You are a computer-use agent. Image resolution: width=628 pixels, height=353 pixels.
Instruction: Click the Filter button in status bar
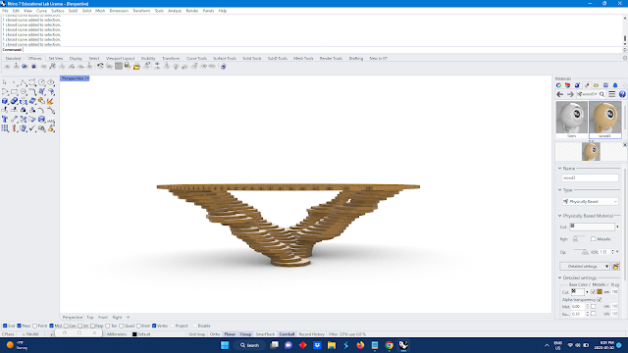point(333,334)
